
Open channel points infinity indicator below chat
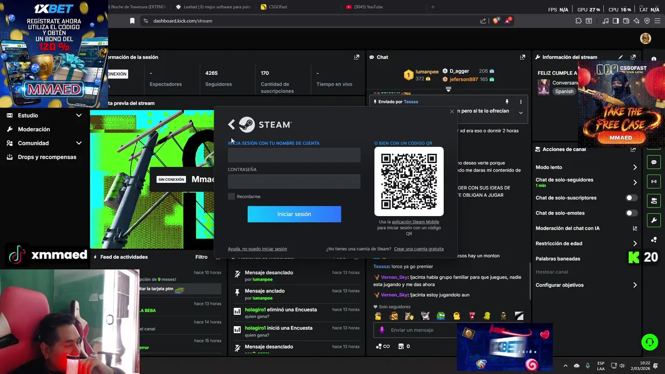pos(382,346)
